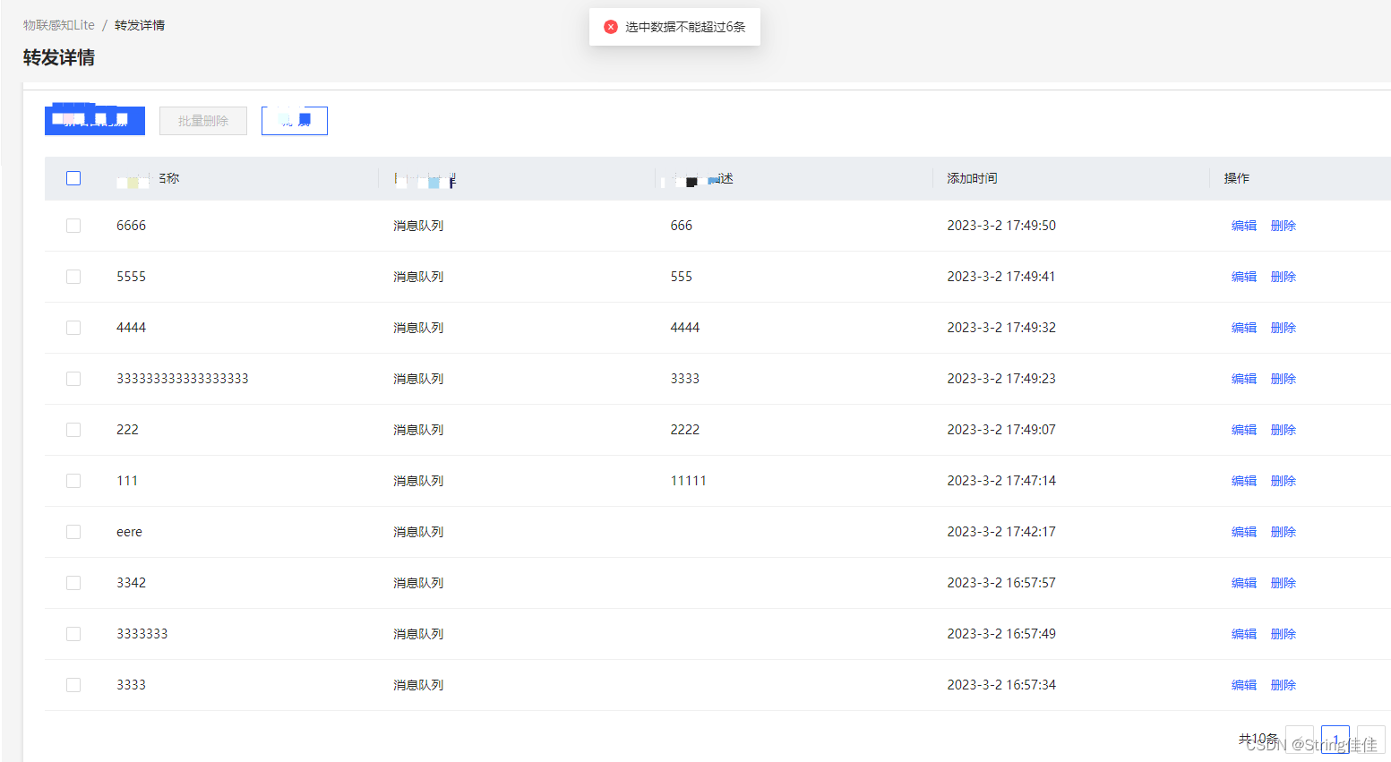
Task: Open 编辑 for row eere
Action: [x=1244, y=532]
